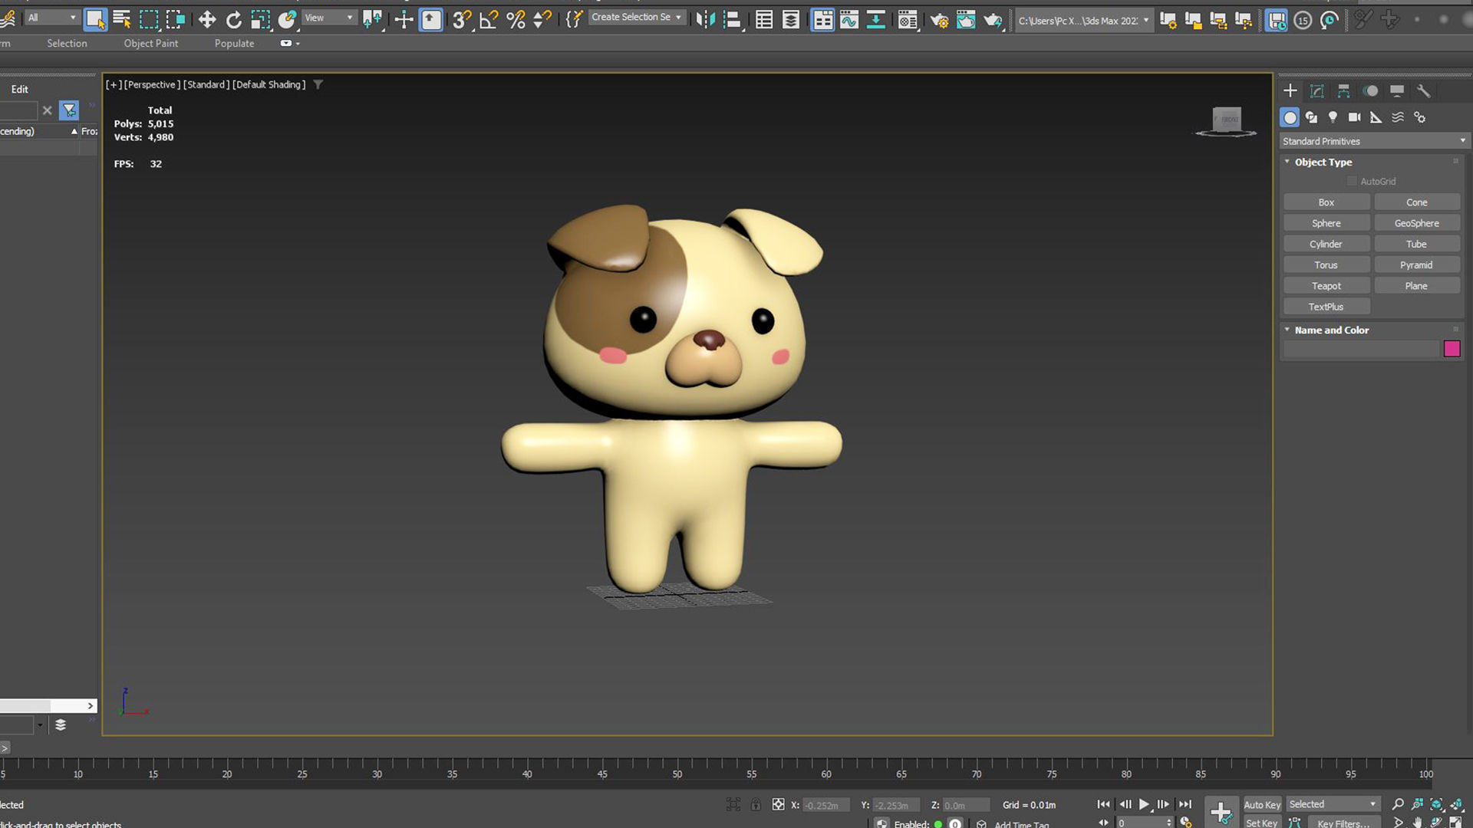Open the Selection ribbon tab
Viewport: 1473px width, 828px height.
pos(67,44)
